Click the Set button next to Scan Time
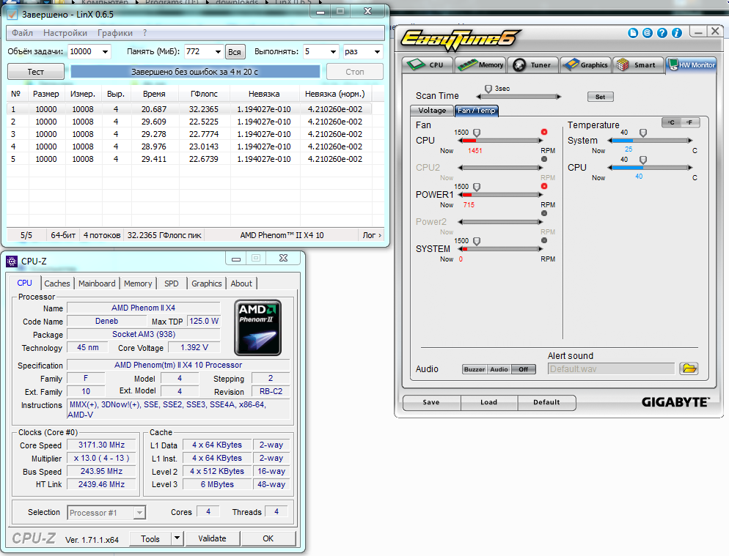 [x=600, y=97]
